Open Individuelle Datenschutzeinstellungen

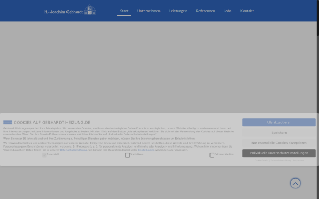(279, 153)
